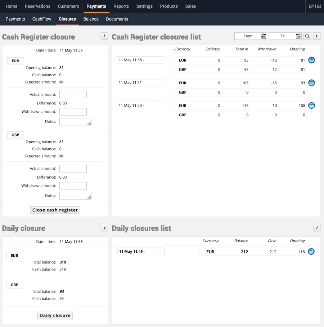Focus EUR Actual amount field
This screenshot has height=327, width=324.
[73, 94]
